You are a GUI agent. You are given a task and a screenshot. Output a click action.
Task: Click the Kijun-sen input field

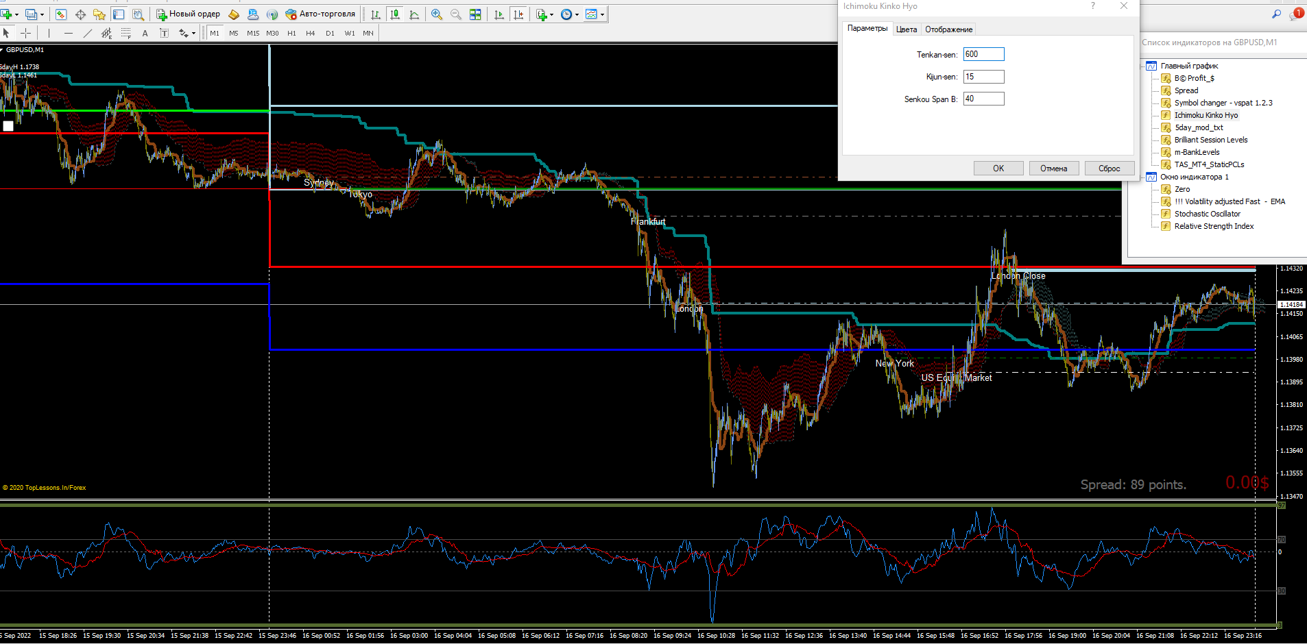click(983, 77)
